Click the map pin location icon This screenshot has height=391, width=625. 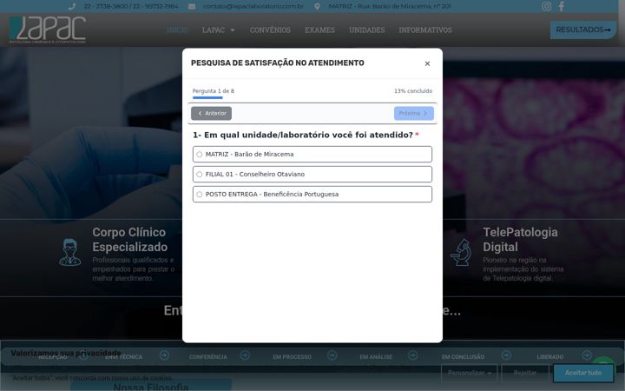(x=317, y=6)
